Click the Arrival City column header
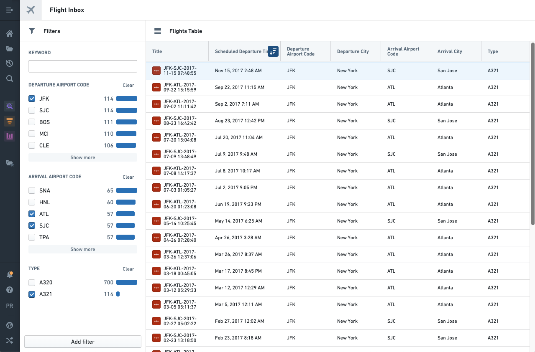Viewport: 535px width, 352px height. coord(456,51)
